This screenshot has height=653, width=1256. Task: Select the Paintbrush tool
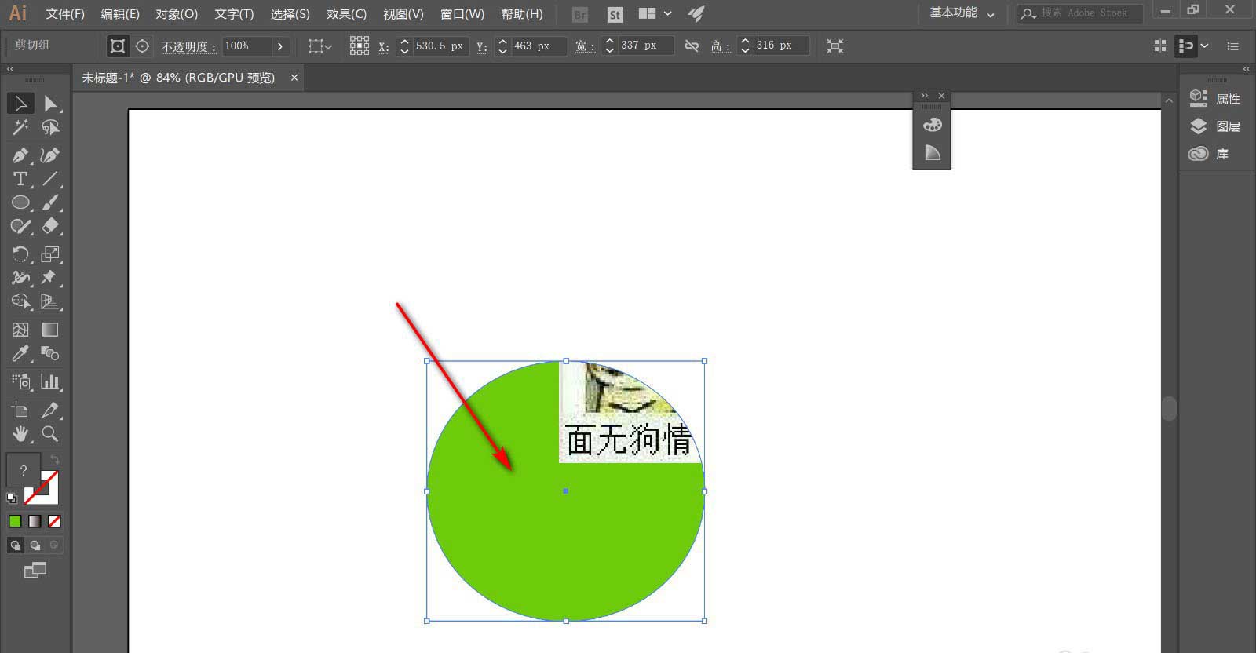pyautogui.click(x=50, y=202)
